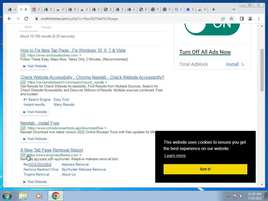
Task: Open the 'About Us' sitelink
Action: (x=69, y=174)
